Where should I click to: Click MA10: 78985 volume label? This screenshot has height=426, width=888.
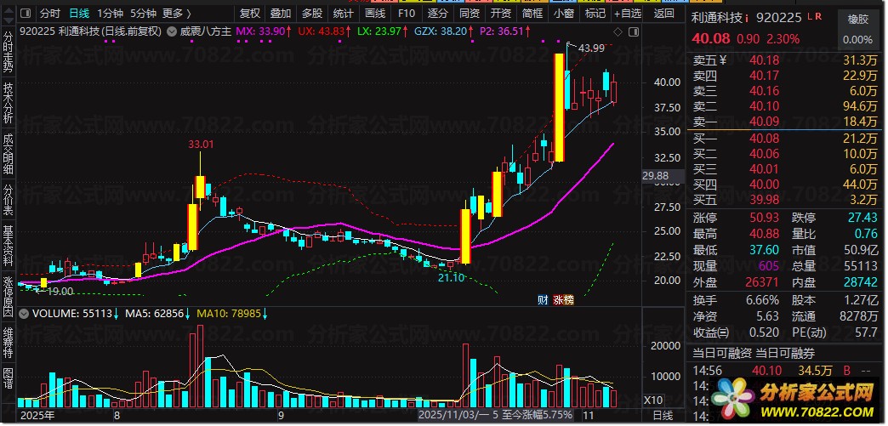232,313
